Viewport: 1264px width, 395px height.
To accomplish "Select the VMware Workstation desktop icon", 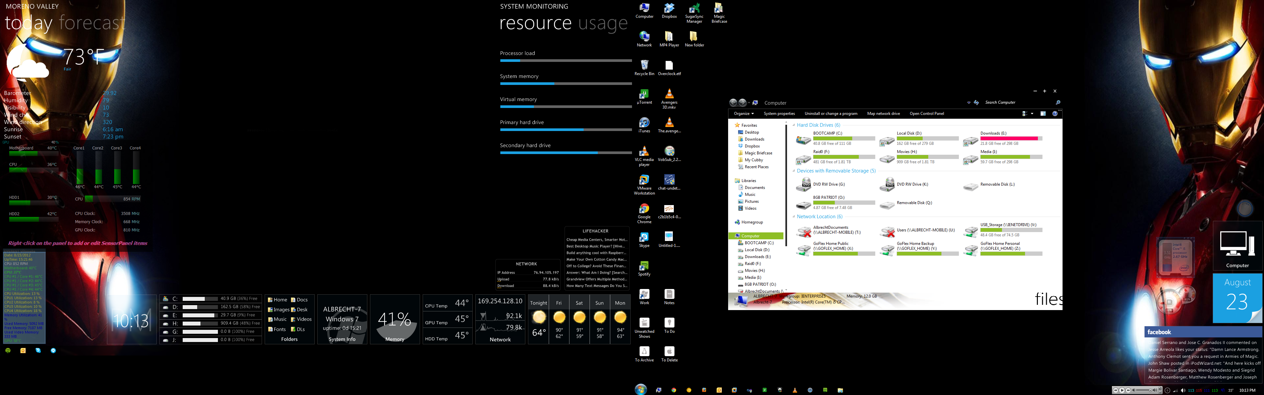I will [x=644, y=184].
